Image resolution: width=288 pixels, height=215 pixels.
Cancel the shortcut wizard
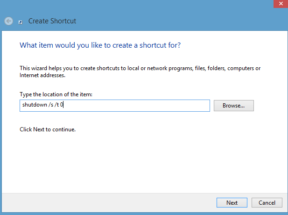[267, 203]
